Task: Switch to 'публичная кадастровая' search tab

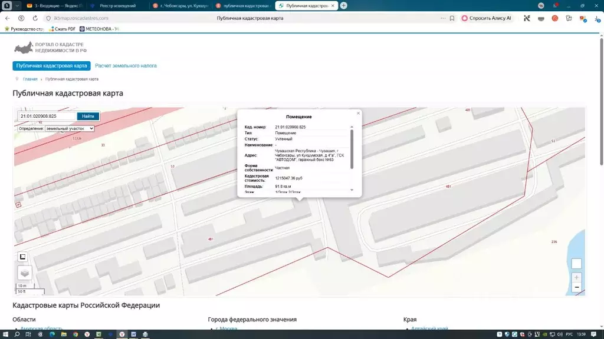Action: (x=243, y=6)
